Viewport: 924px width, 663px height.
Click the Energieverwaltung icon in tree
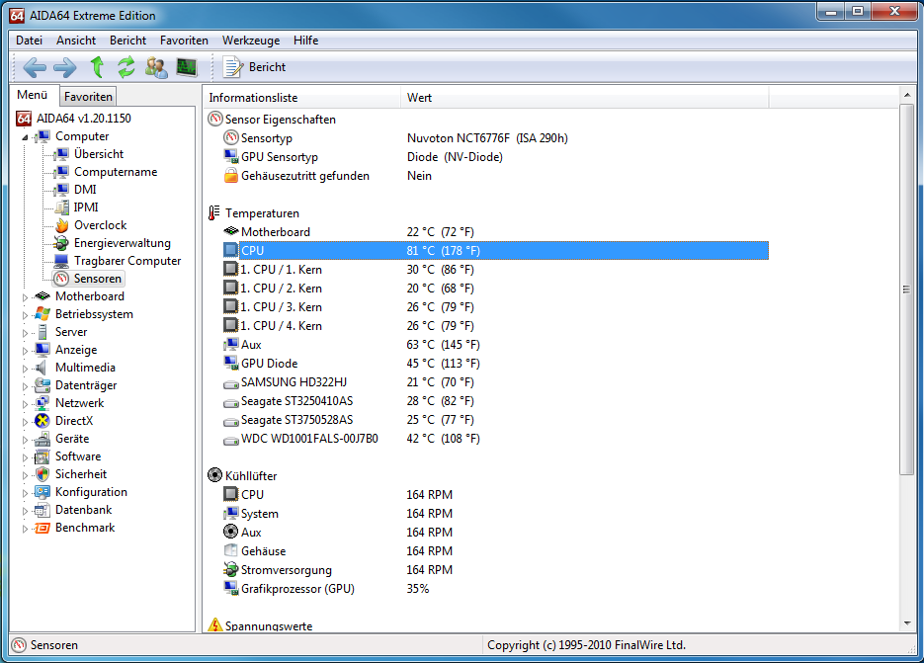tap(61, 243)
